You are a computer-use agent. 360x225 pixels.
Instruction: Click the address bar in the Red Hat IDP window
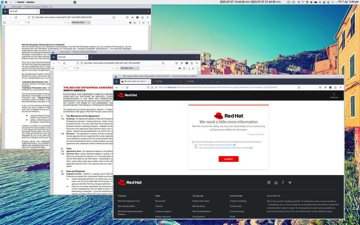224,87
